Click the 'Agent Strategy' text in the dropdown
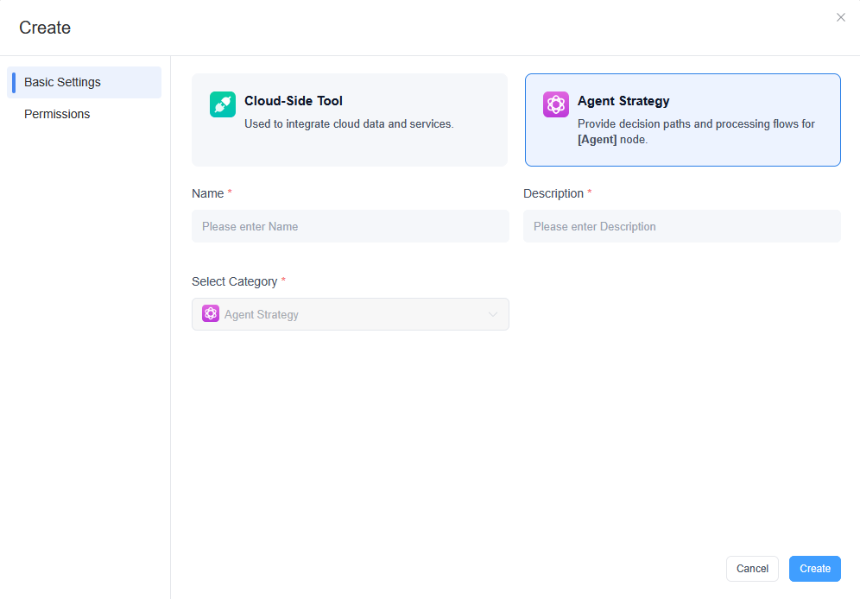Viewport: 860px width, 599px height. [261, 314]
